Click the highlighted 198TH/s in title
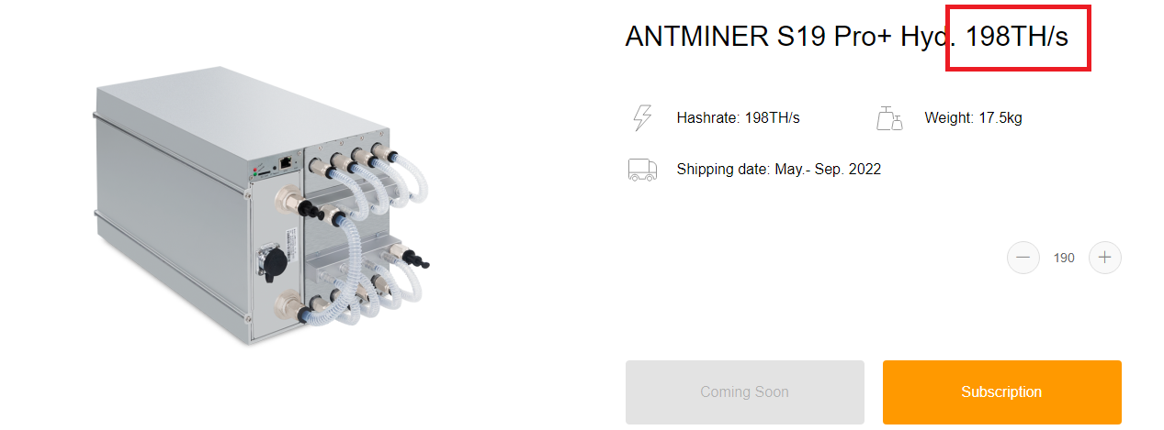The width and height of the screenshot is (1164, 430). pyautogui.click(x=1017, y=36)
